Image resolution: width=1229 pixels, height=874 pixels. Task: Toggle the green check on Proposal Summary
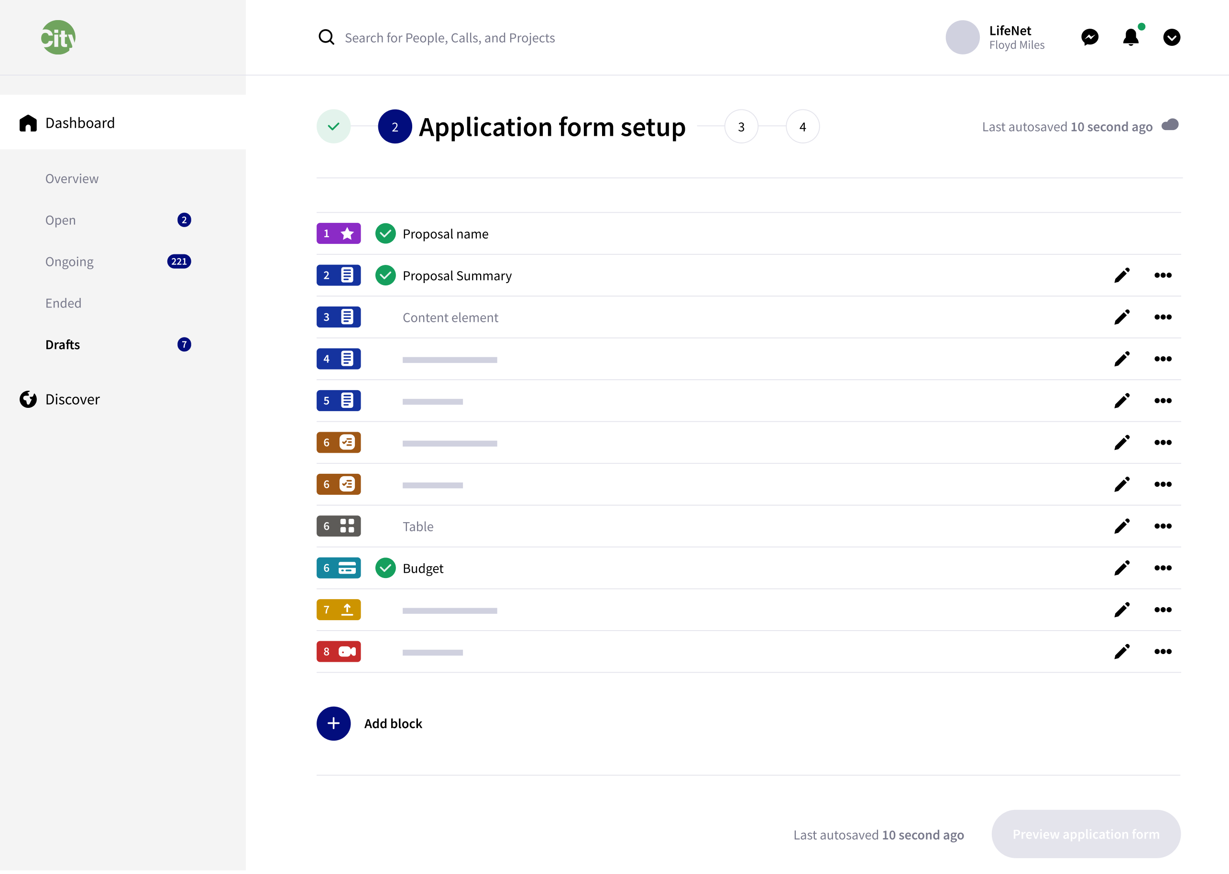385,275
